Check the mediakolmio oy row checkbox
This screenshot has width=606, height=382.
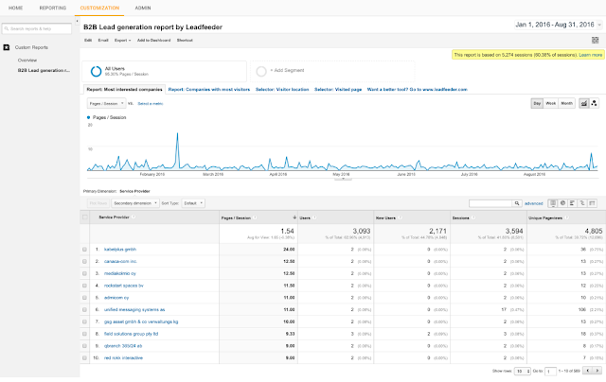[x=84, y=273]
